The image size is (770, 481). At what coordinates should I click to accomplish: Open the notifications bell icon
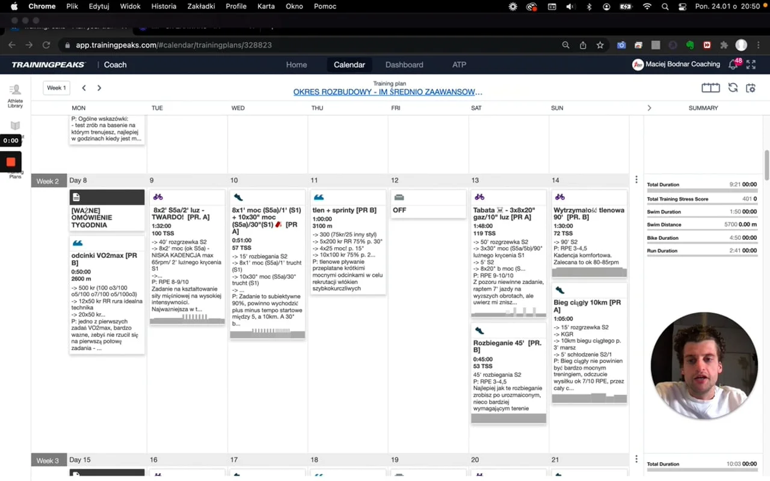tap(733, 65)
